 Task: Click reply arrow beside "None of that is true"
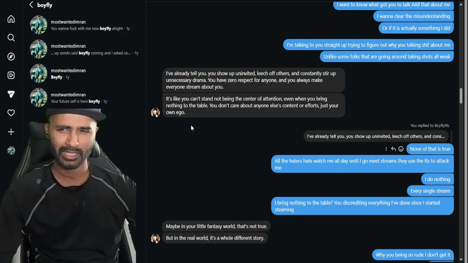pyautogui.click(x=393, y=149)
